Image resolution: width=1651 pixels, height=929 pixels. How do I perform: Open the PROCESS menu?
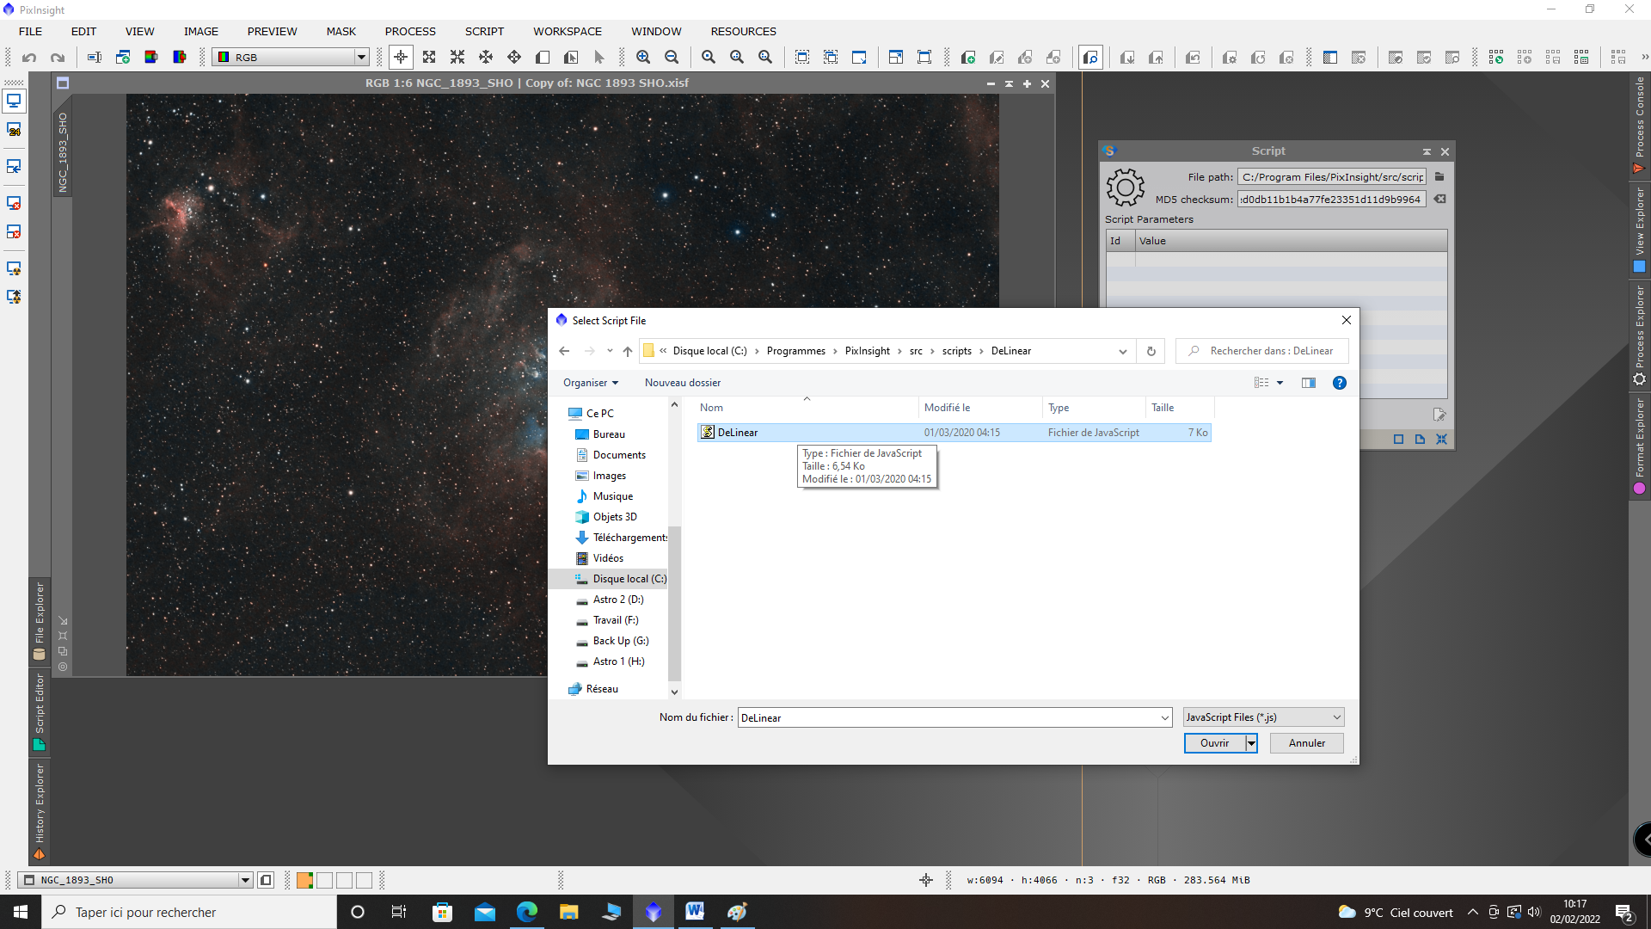coord(410,31)
